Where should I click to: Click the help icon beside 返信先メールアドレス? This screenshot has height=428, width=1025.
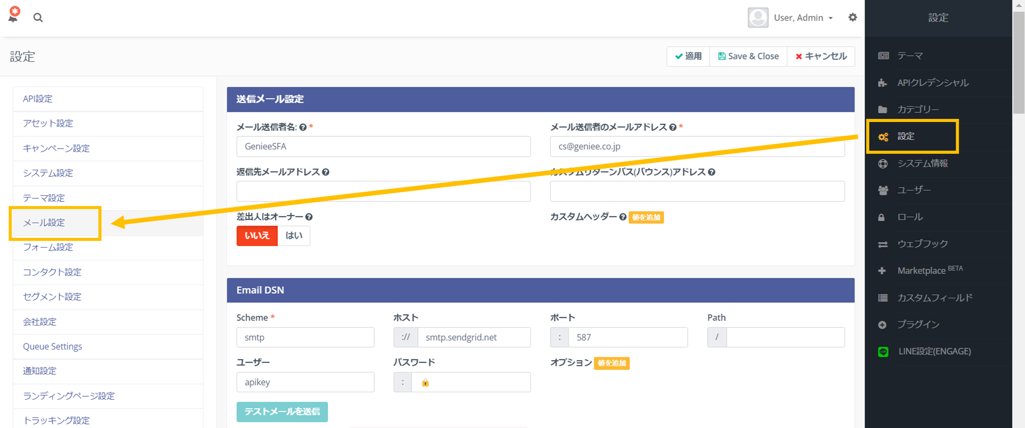click(x=325, y=172)
